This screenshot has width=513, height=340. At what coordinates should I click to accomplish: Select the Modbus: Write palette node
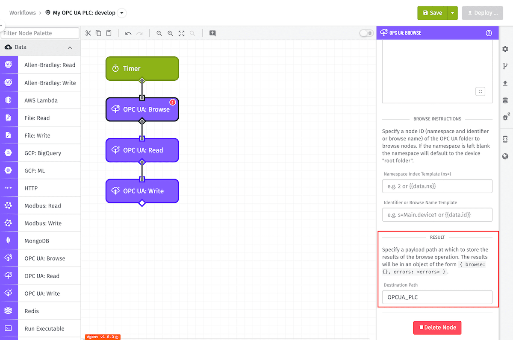(40, 223)
